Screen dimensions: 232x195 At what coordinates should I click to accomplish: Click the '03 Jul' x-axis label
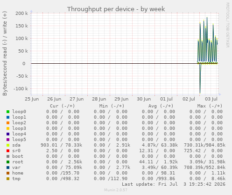click(211, 99)
